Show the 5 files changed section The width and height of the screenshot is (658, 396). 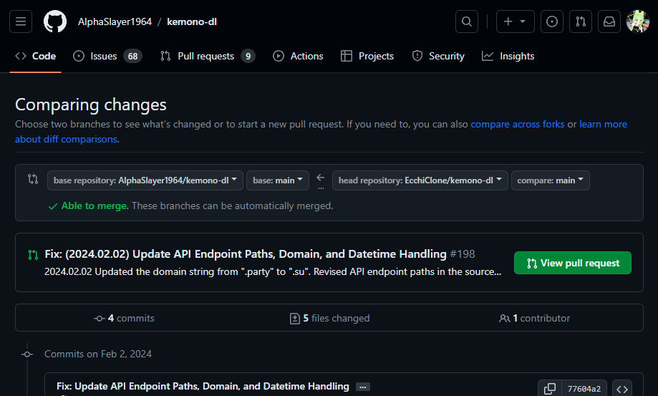tap(330, 319)
